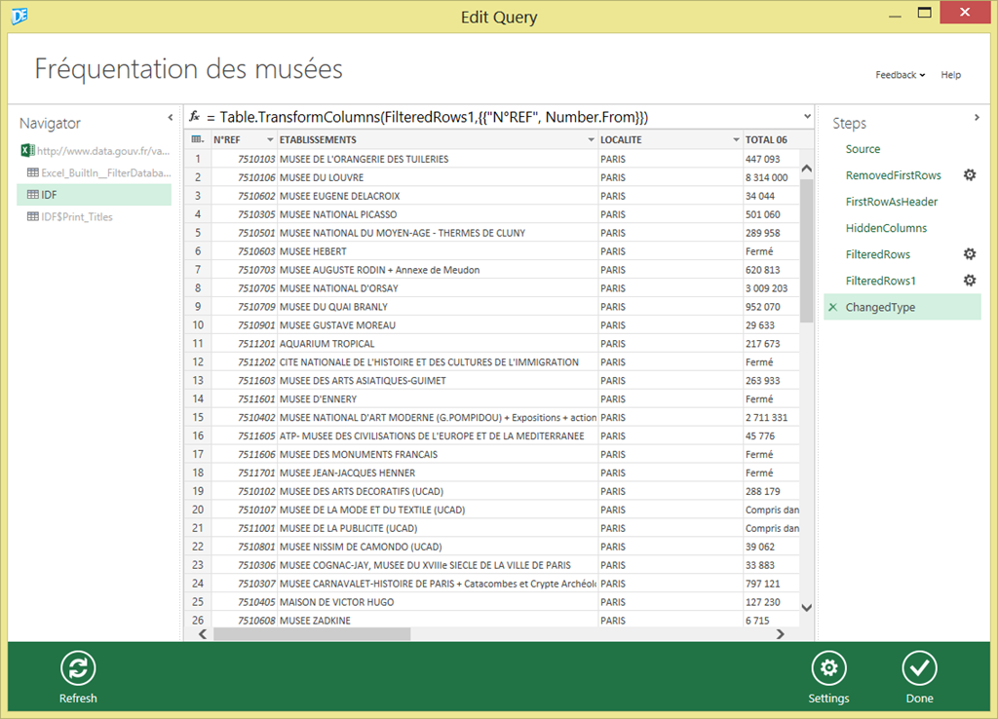
Task: Delete the ChangedType step with X
Action: click(832, 308)
